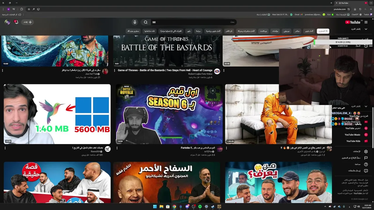The image size is (374, 210).
Task: Click the YouTube logo
Action: click(352, 22)
